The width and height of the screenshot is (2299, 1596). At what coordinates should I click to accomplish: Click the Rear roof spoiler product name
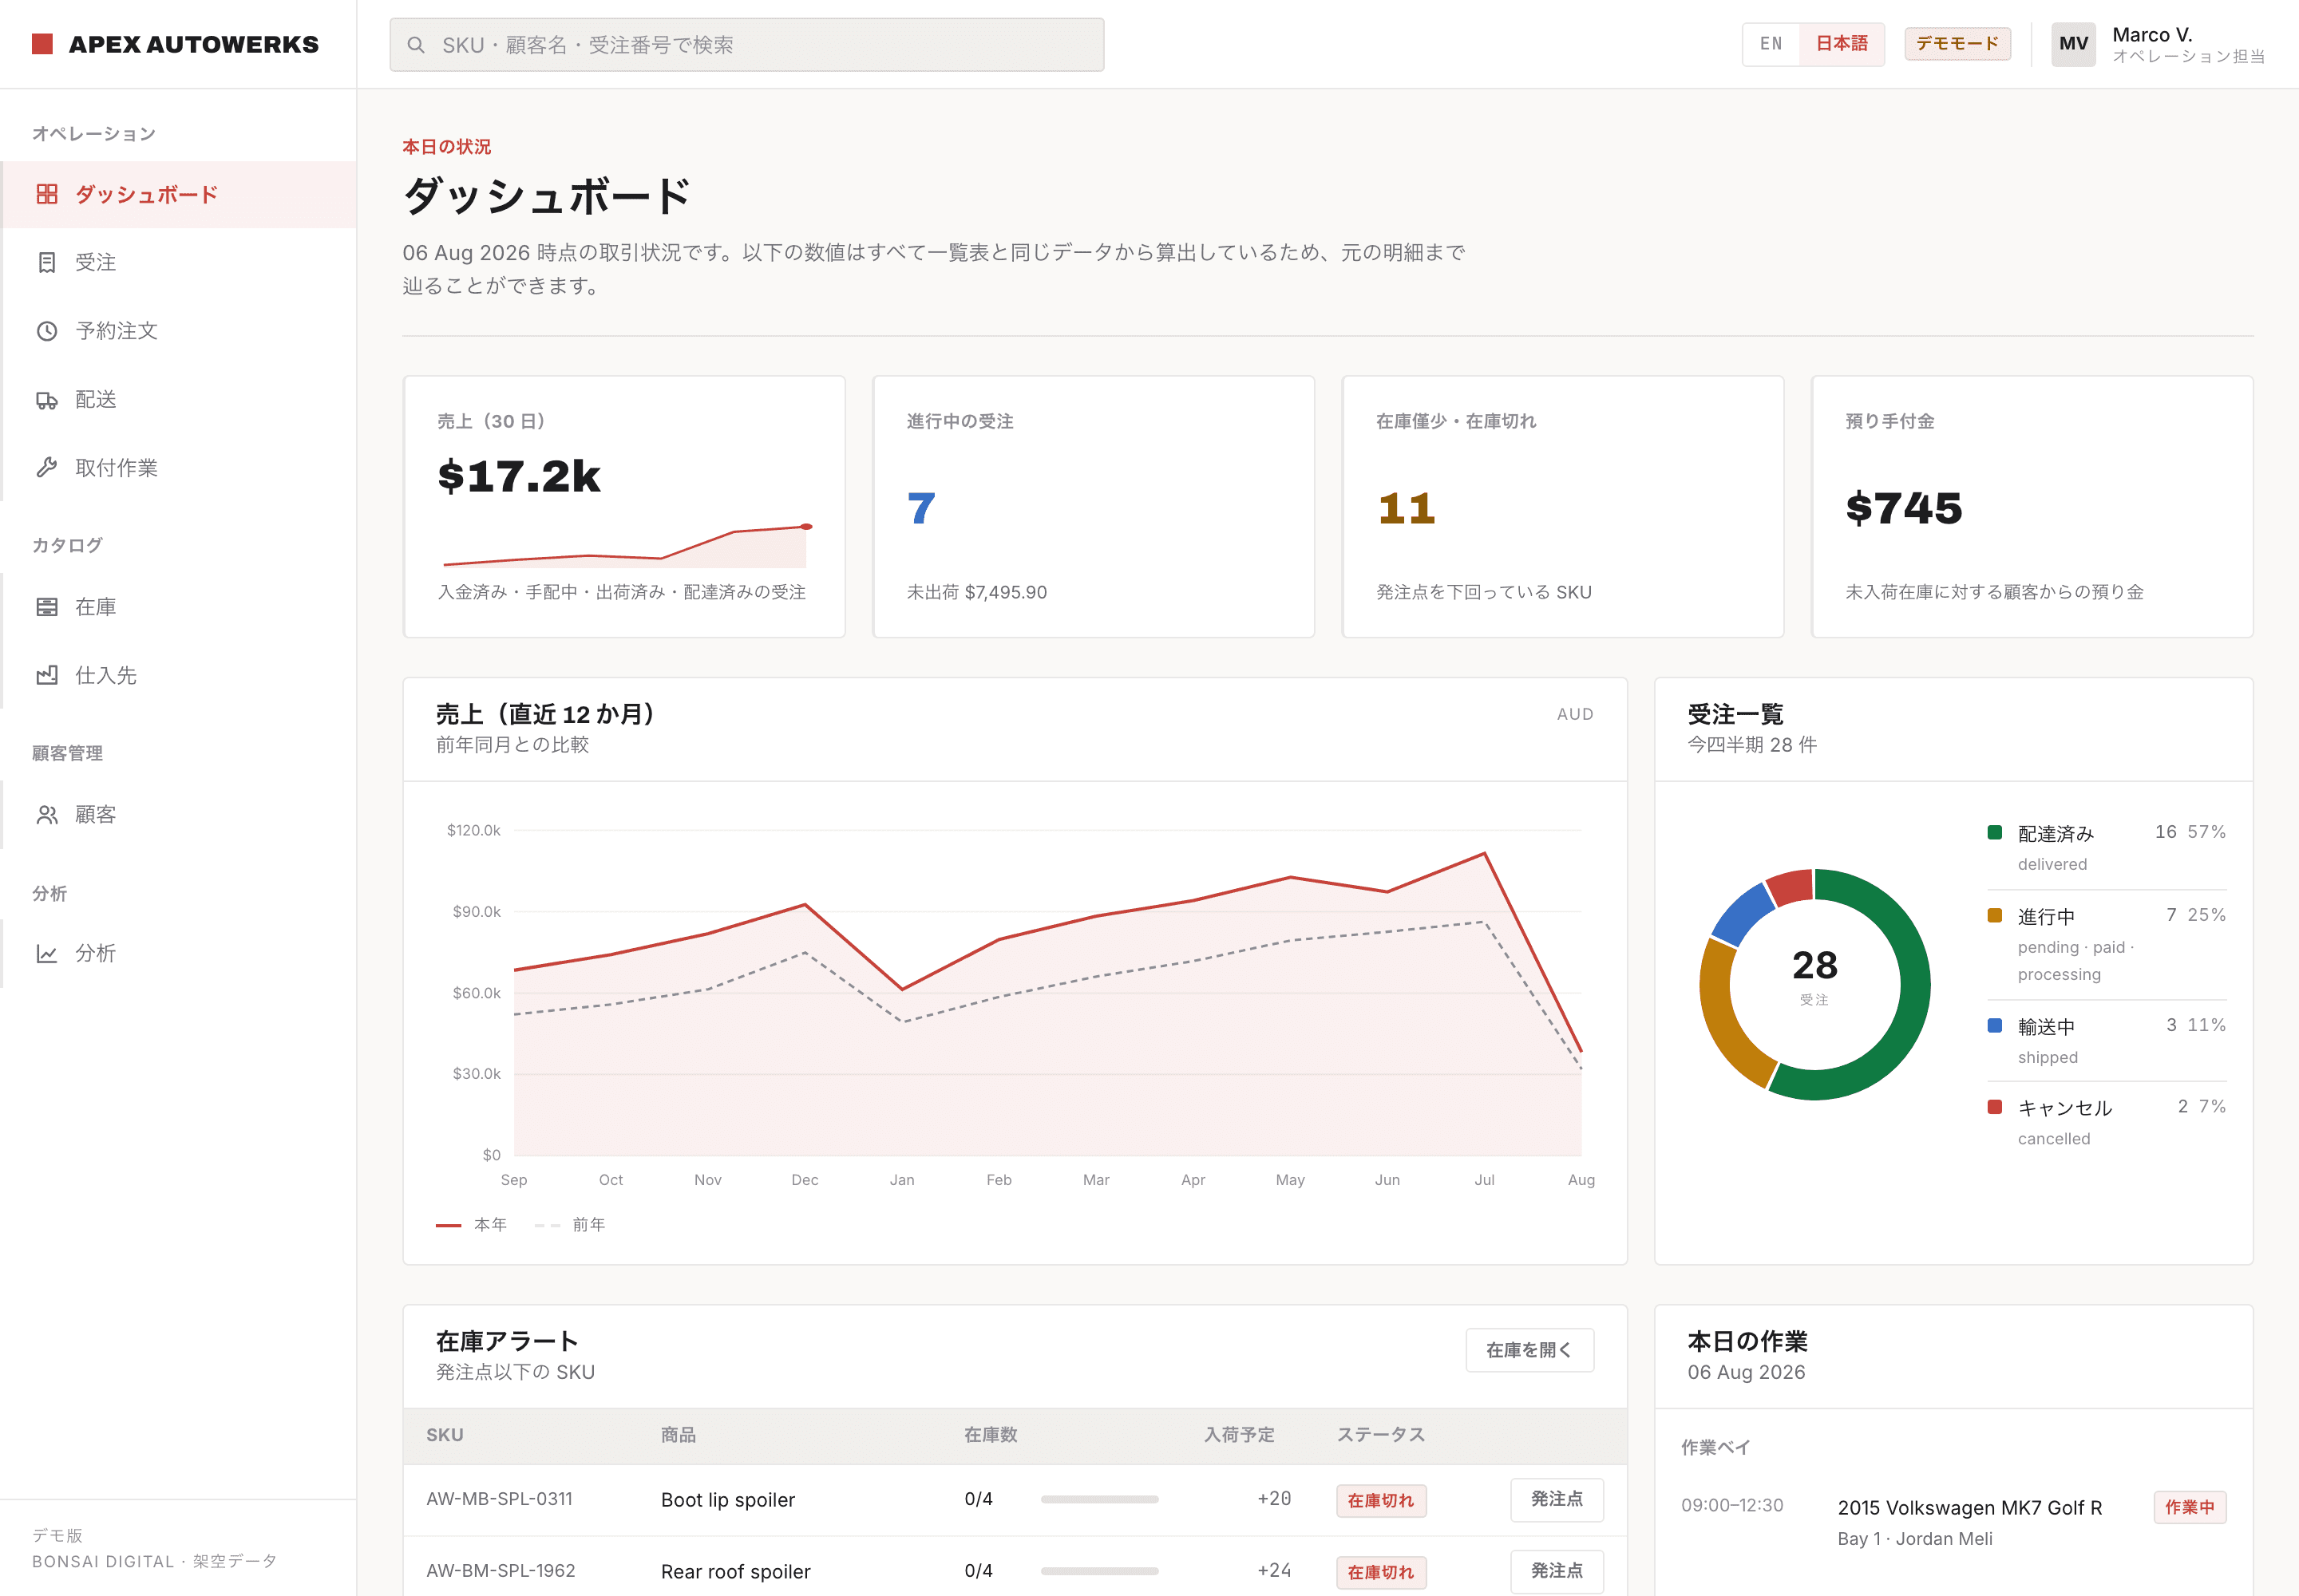735,1572
